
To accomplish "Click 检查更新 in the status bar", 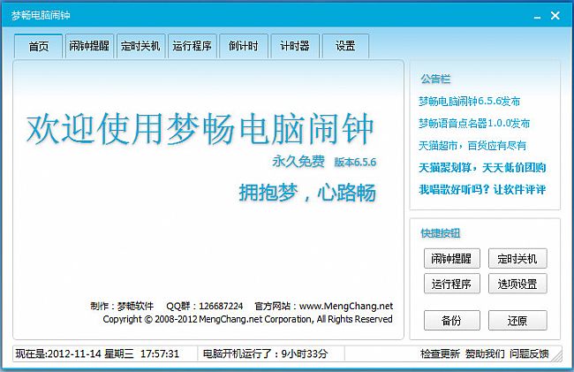I will (440, 353).
